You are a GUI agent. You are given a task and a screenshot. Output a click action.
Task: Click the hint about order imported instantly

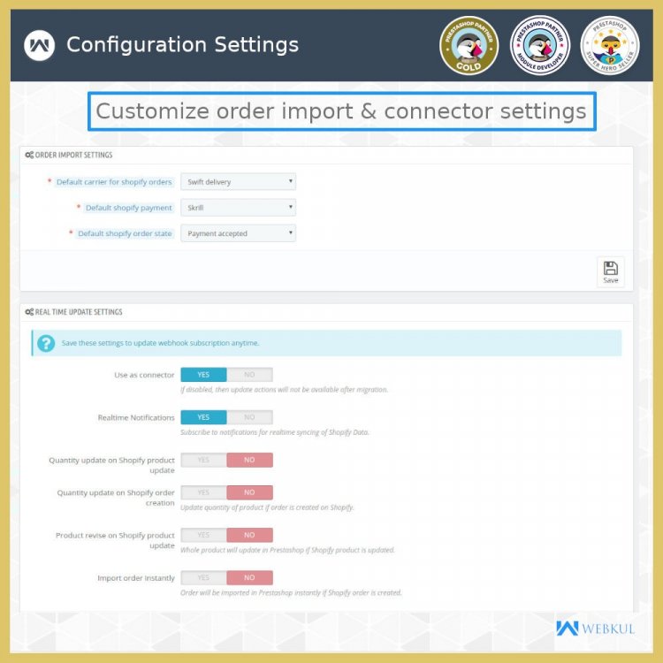[291, 593]
